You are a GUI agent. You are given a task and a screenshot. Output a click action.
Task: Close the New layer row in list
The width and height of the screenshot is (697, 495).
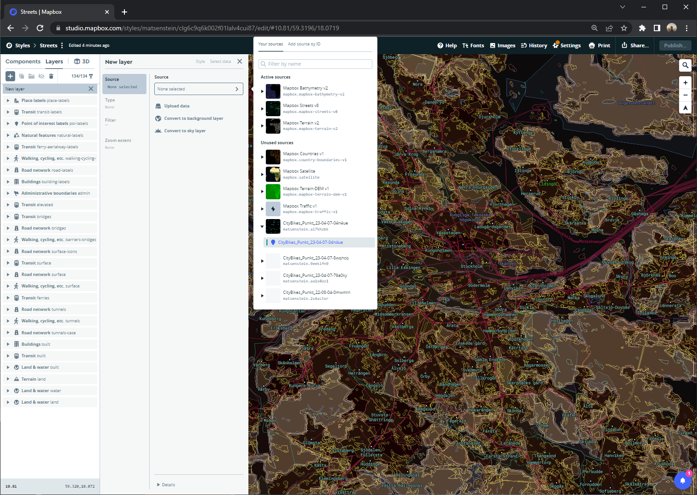[91, 89]
